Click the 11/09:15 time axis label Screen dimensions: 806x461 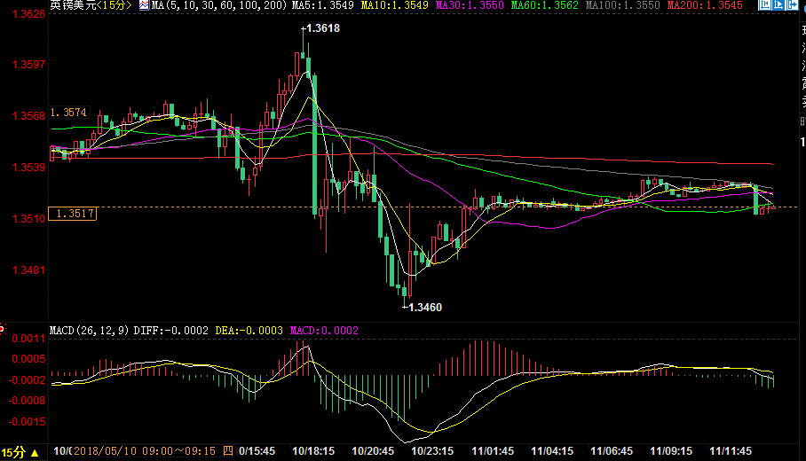coord(671,451)
